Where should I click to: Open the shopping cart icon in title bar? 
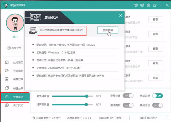pyautogui.click(x=136, y=5)
